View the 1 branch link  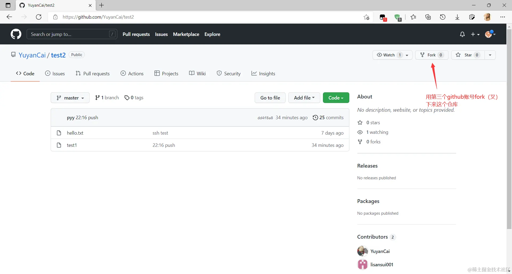tap(107, 98)
